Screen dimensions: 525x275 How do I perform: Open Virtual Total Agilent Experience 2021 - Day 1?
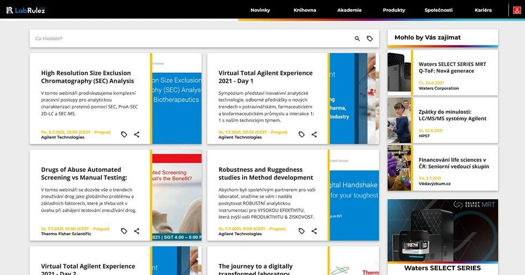265,77
